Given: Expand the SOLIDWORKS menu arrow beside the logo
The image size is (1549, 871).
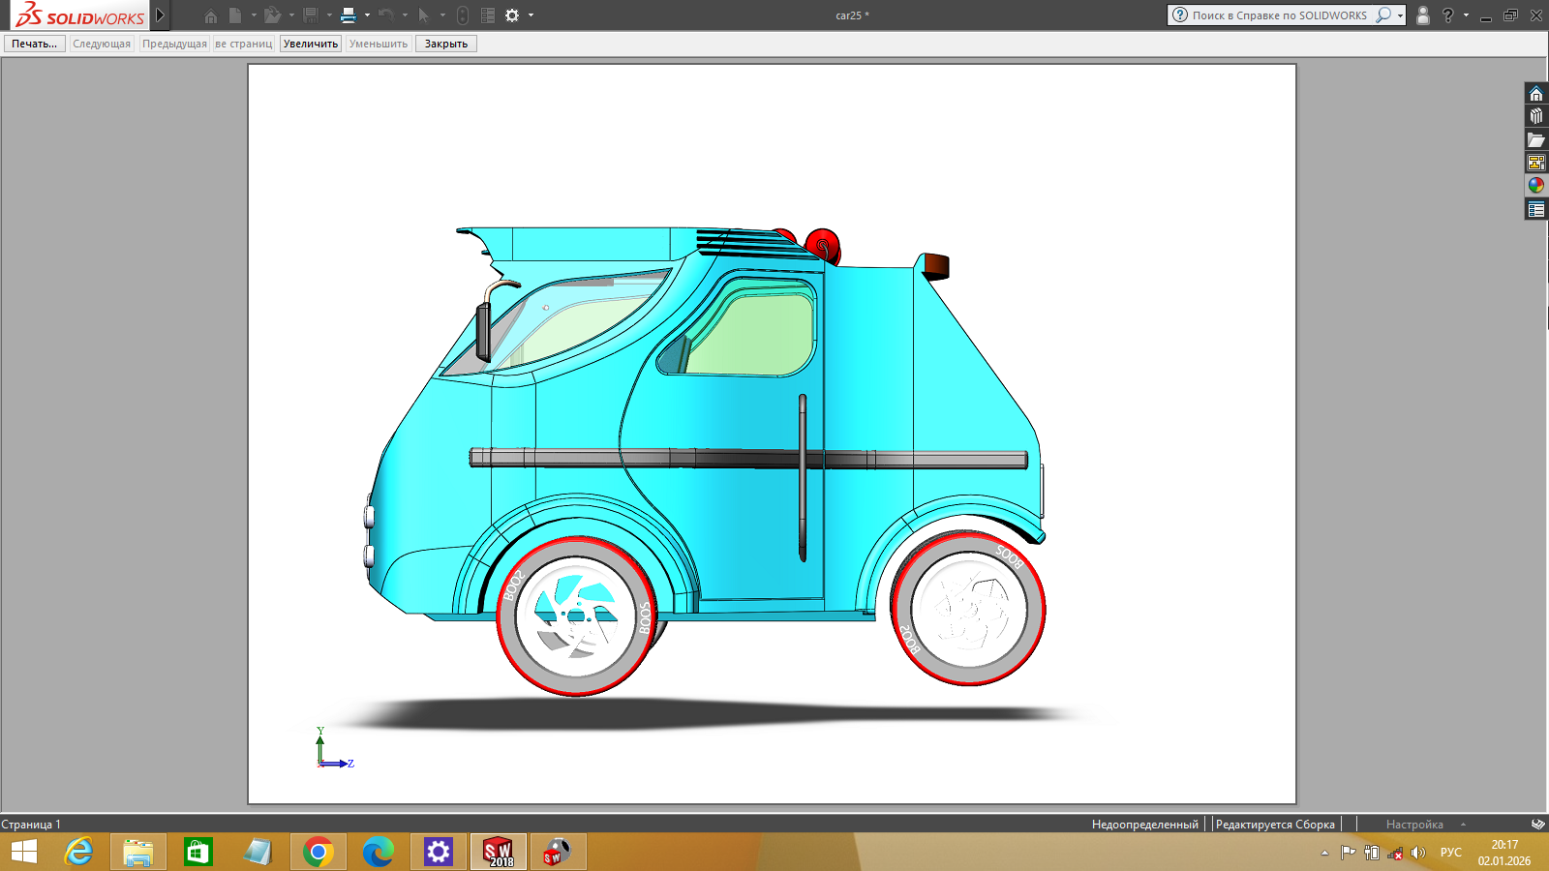Looking at the screenshot, I should (161, 15).
